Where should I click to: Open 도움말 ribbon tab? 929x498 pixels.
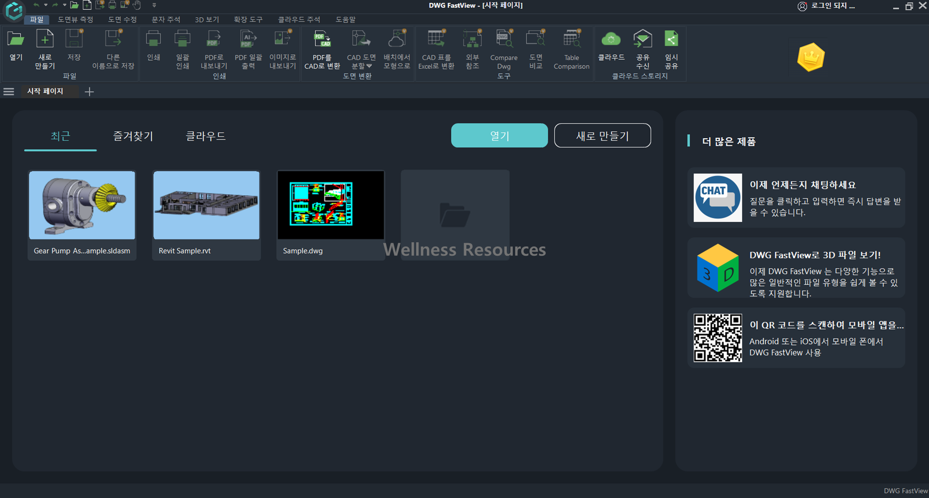(x=346, y=19)
